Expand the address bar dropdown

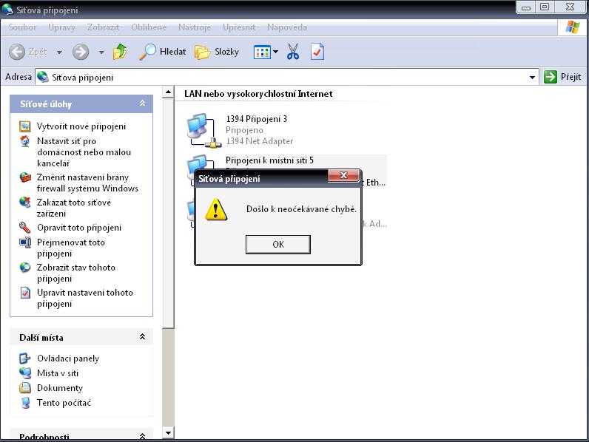click(x=533, y=77)
